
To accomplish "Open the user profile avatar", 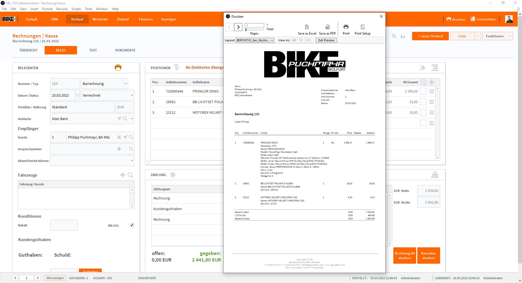I will [509, 19].
